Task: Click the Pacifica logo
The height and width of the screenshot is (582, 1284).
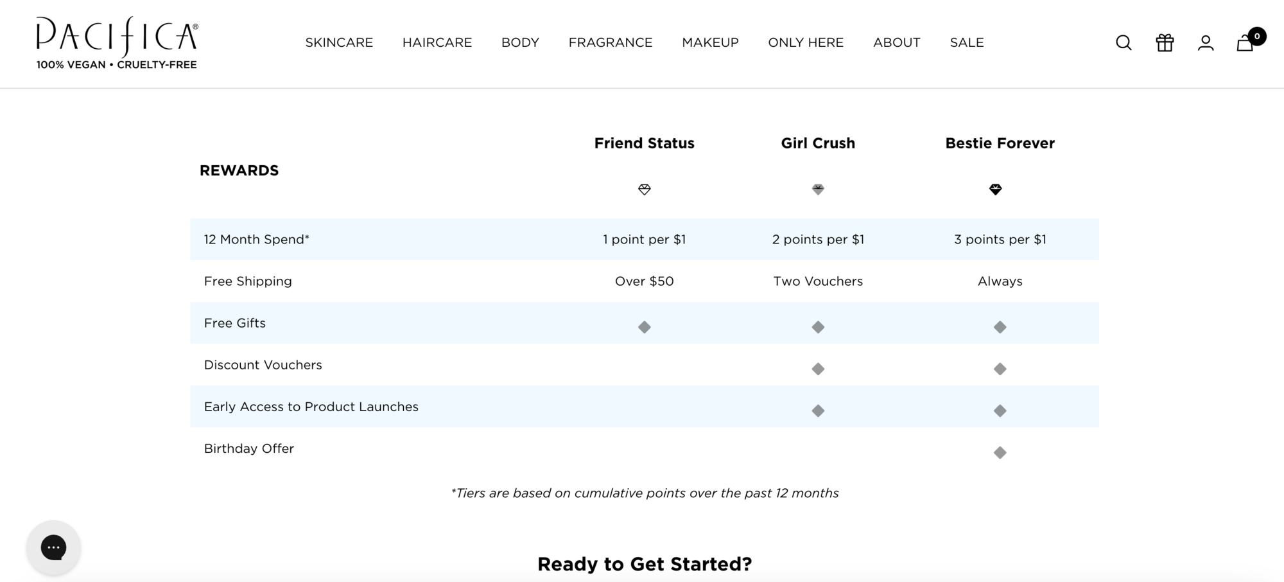Action: point(117,37)
